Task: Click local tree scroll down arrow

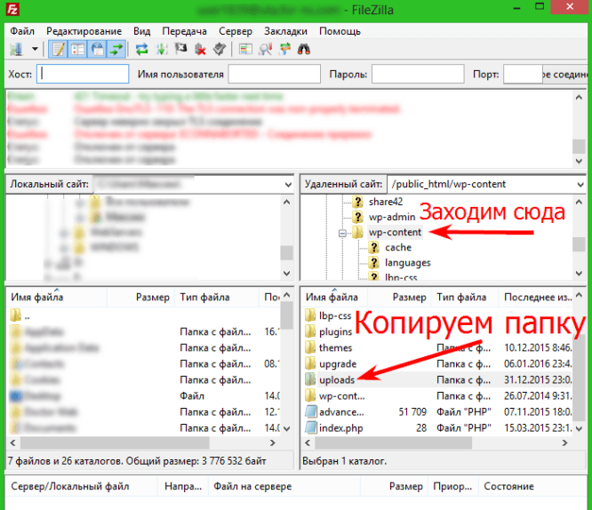Action: point(287,274)
